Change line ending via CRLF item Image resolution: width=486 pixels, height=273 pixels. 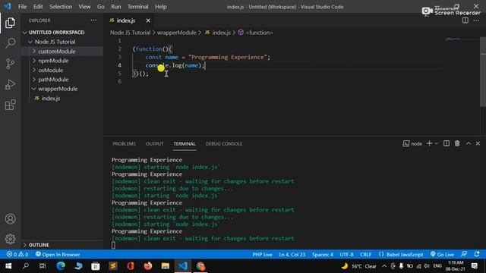366,255
